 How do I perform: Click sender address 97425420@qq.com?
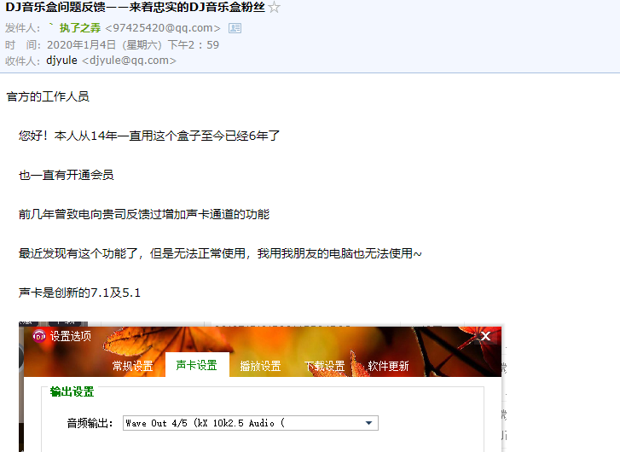[163, 28]
